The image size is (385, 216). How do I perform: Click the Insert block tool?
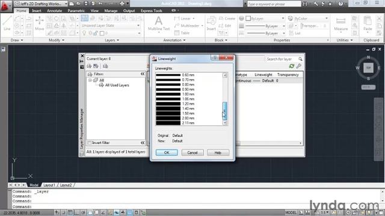pos(211,23)
